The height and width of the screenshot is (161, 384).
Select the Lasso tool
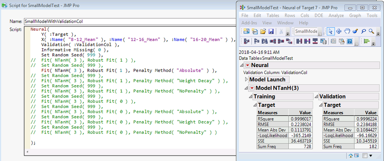click(364, 31)
